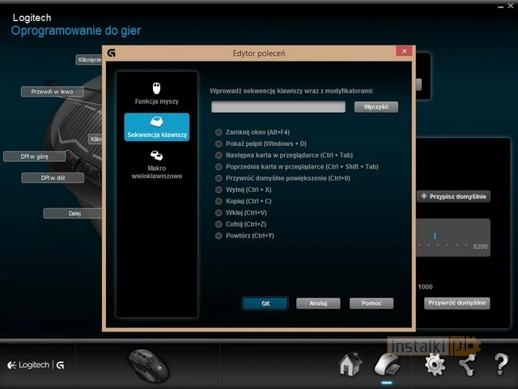Image resolution: width=518 pixels, height=389 pixels.
Task: Open the help question mark icon
Action: (501, 364)
